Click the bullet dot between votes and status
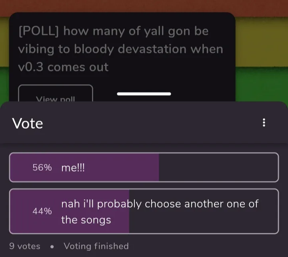Screen dimensions: 288x257 [x=52, y=246]
